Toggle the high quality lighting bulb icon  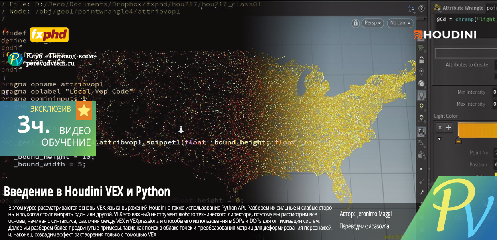point(422,107)
